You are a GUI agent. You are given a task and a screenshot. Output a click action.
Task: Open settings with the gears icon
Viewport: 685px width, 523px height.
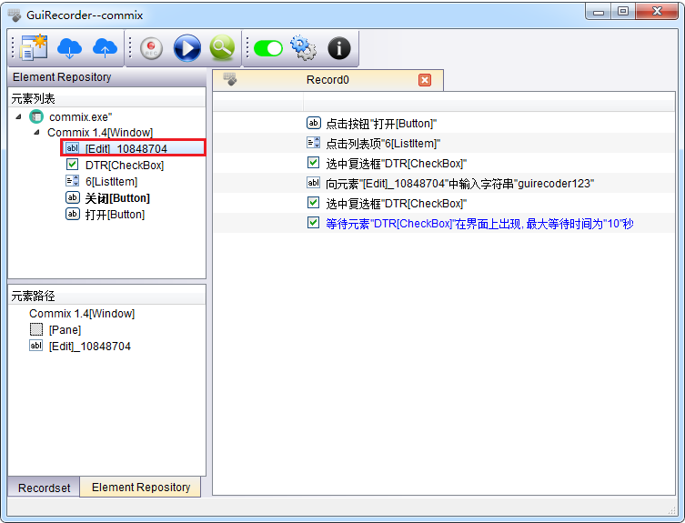303,47
